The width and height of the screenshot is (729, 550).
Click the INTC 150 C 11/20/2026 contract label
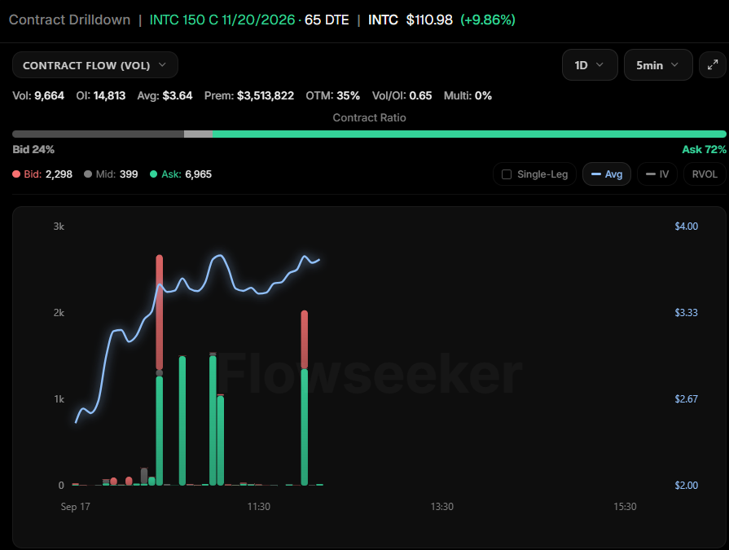pos(222,20)
